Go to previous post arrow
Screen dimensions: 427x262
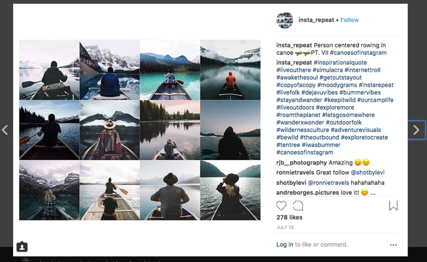pos(5,130)
